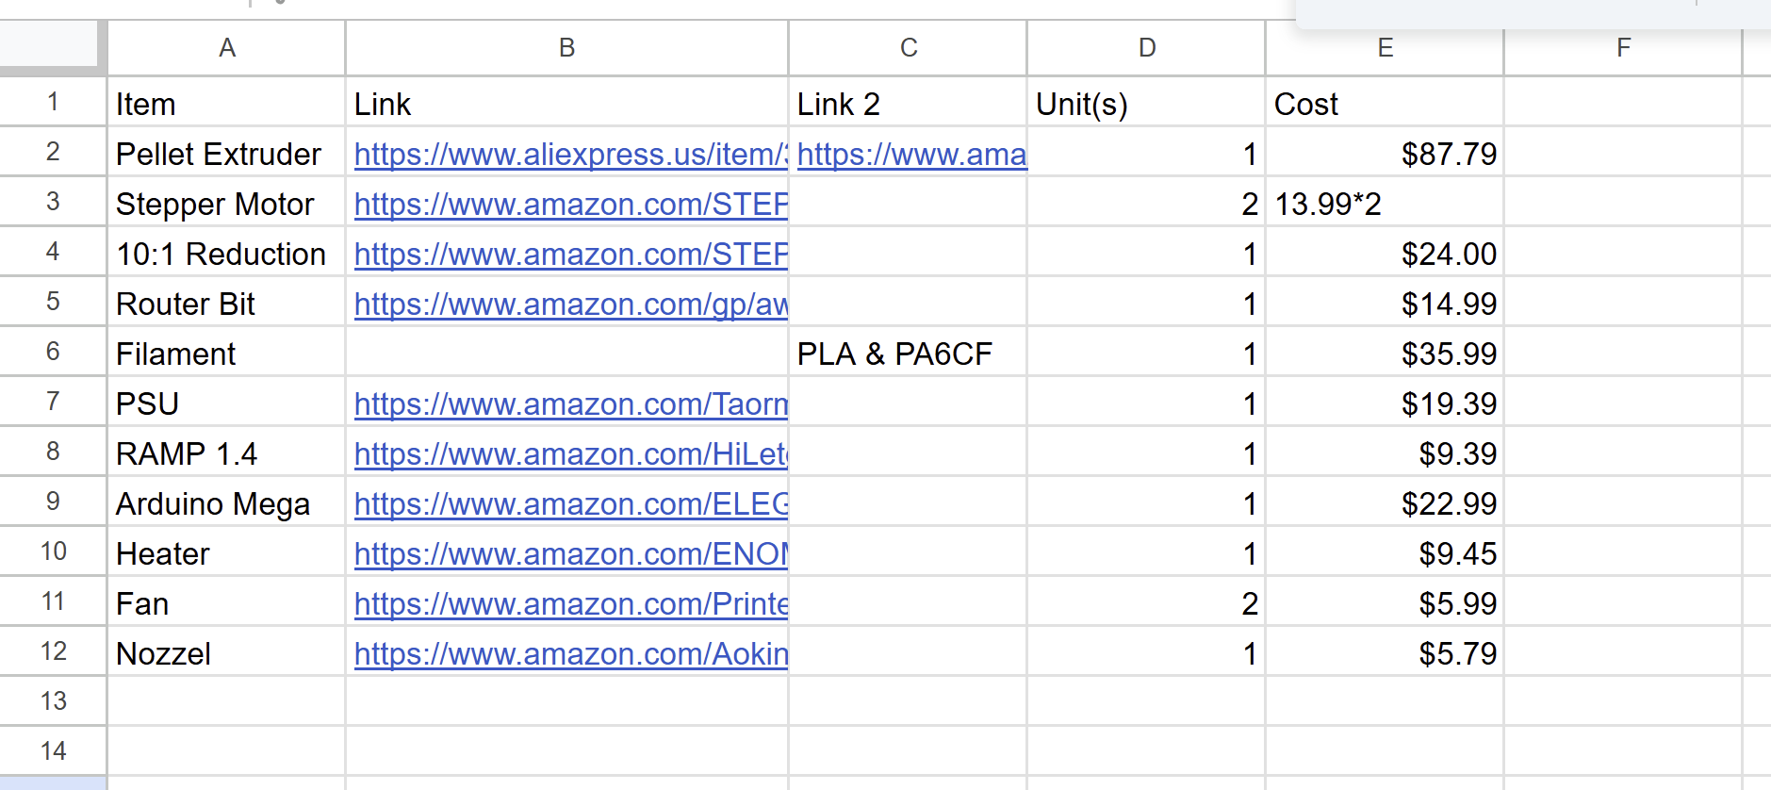This screenshot has height=790, width=1771.
Task: Select row 6 header
Action: [x=53, y=352]
